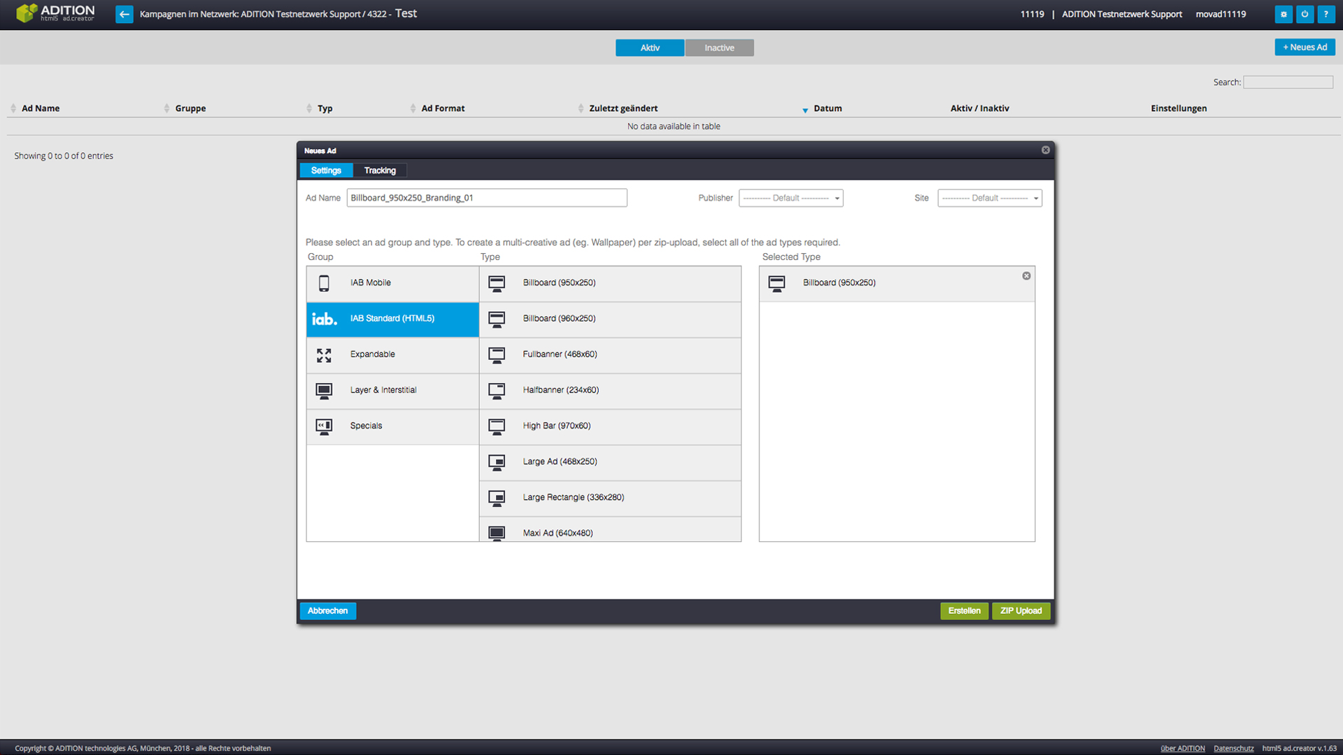
Task: Click into the Ad Name field
Action: click(x=486, y=199)
